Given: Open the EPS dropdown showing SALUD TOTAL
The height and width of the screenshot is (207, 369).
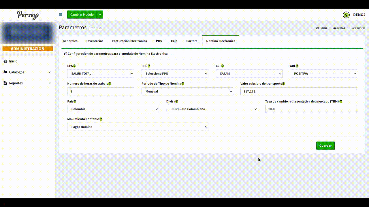Looking at the screenshot, I should [101, 74].
